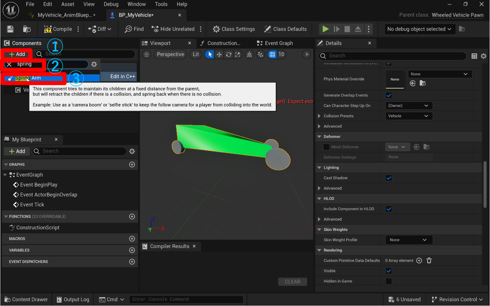Open Phys Material Override None dropdown
490x306 pixels.
440,74
